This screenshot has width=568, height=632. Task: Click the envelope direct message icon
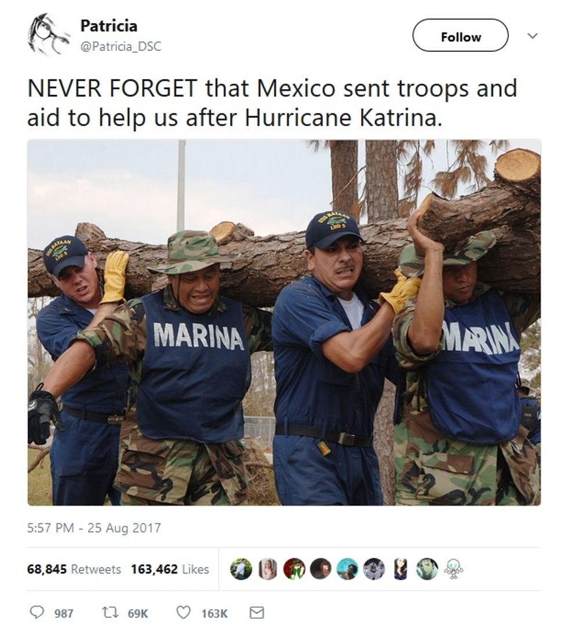click(x=257, y=613)
